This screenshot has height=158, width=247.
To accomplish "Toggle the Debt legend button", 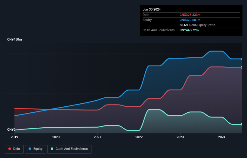I will pyautogui.click(x=14, y=149).
